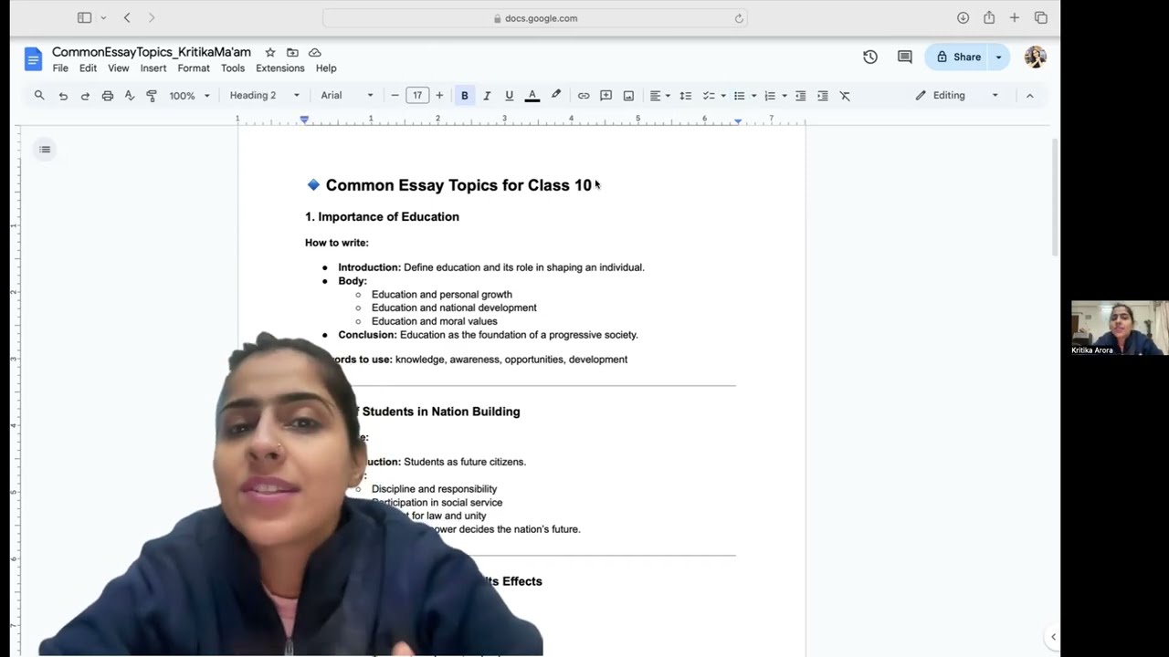The width and height of the screenshot is (1169, 657).
Task: Click the search menus magnifier icon
Action: 39,95
